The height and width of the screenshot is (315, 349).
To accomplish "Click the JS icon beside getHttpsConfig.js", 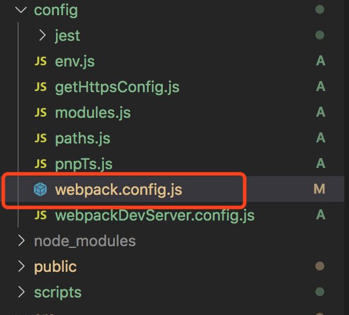I will [41, 86].
